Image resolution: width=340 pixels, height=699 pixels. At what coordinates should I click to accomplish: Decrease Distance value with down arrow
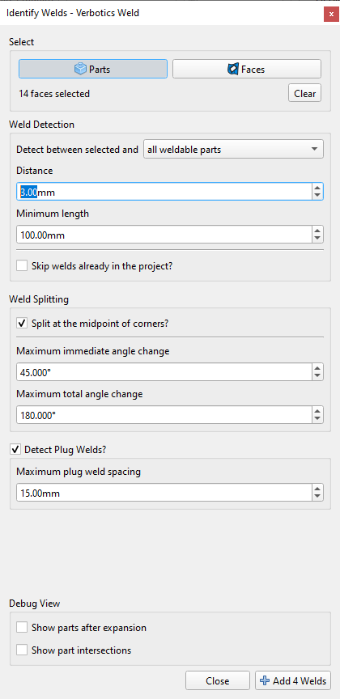pyautogui.click(x=317, y=196)
